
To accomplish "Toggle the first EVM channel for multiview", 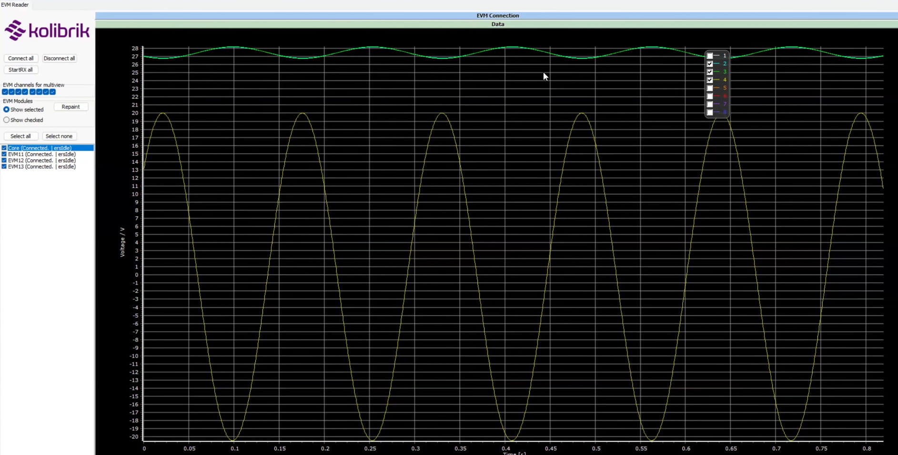I will 5,91.
